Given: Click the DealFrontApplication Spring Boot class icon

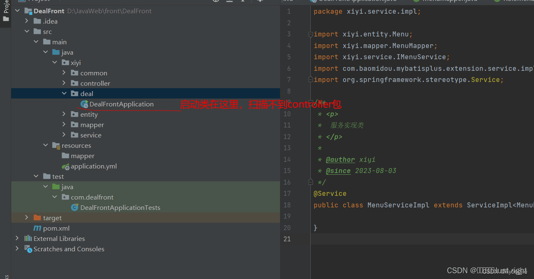Looking at the screenshot, I should 85,104.
